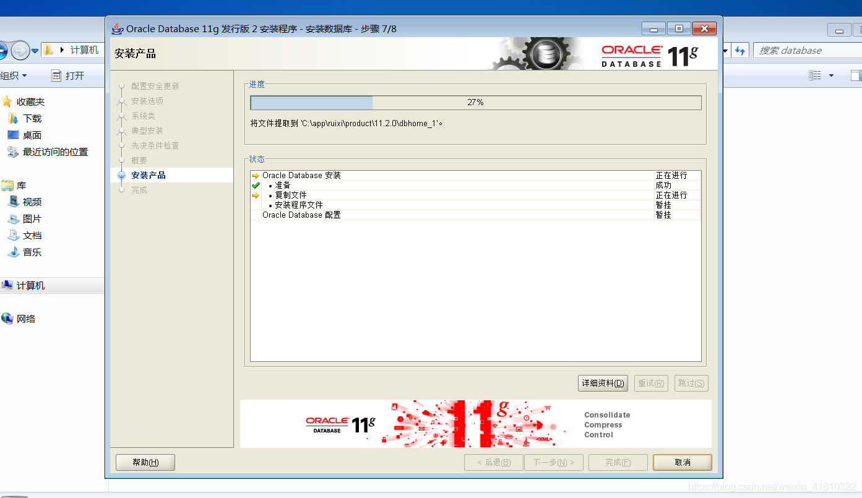Click the green checkmark beside 准备
The image size is (862, 498).
tap(256, 185)
